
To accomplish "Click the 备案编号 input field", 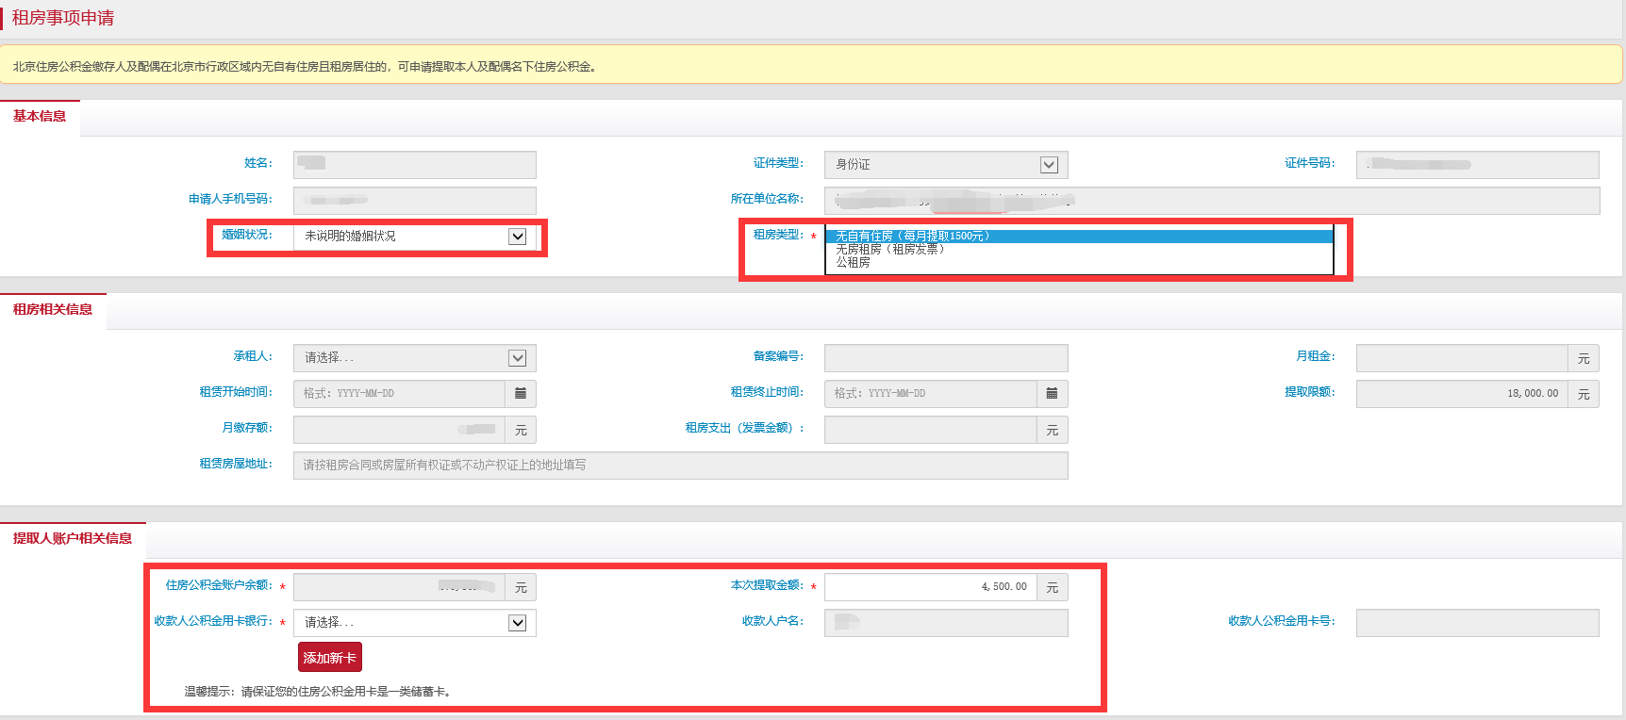I will (945, 358).
